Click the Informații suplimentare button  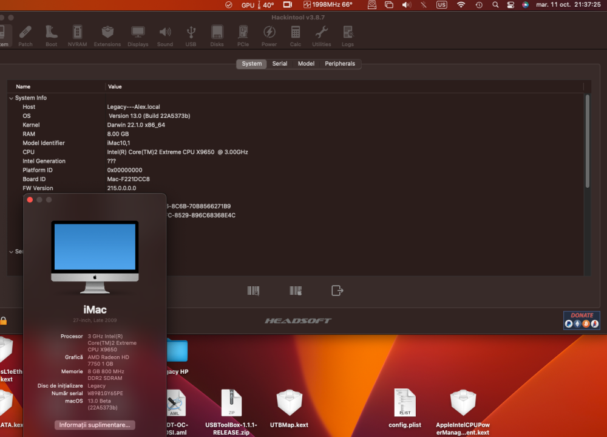95,425
